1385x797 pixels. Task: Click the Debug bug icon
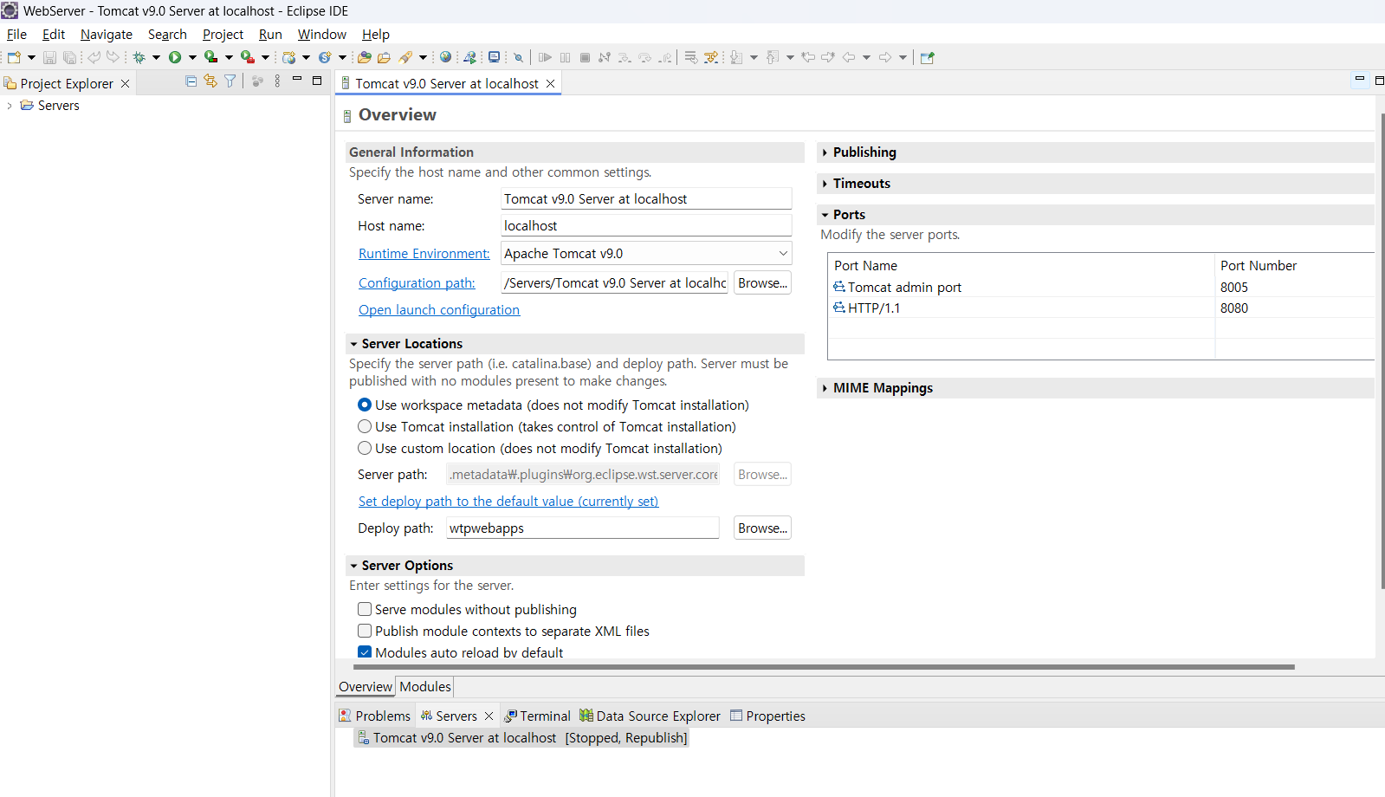pyautogui.click(x=139, y=57)
